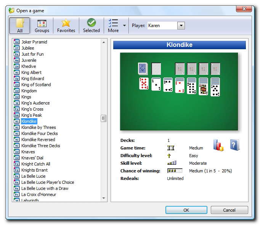Click the icon beside Klondike Three Decks
The height and width of the screenshot is (225, 260).
(16, 146)
